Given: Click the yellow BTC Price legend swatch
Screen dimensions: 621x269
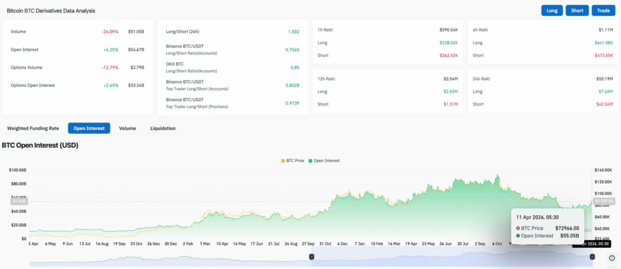Looking at the screenshot, I should pos(282,161).
